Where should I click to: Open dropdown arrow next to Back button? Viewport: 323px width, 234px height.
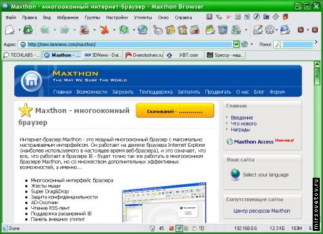pos(55,30)
